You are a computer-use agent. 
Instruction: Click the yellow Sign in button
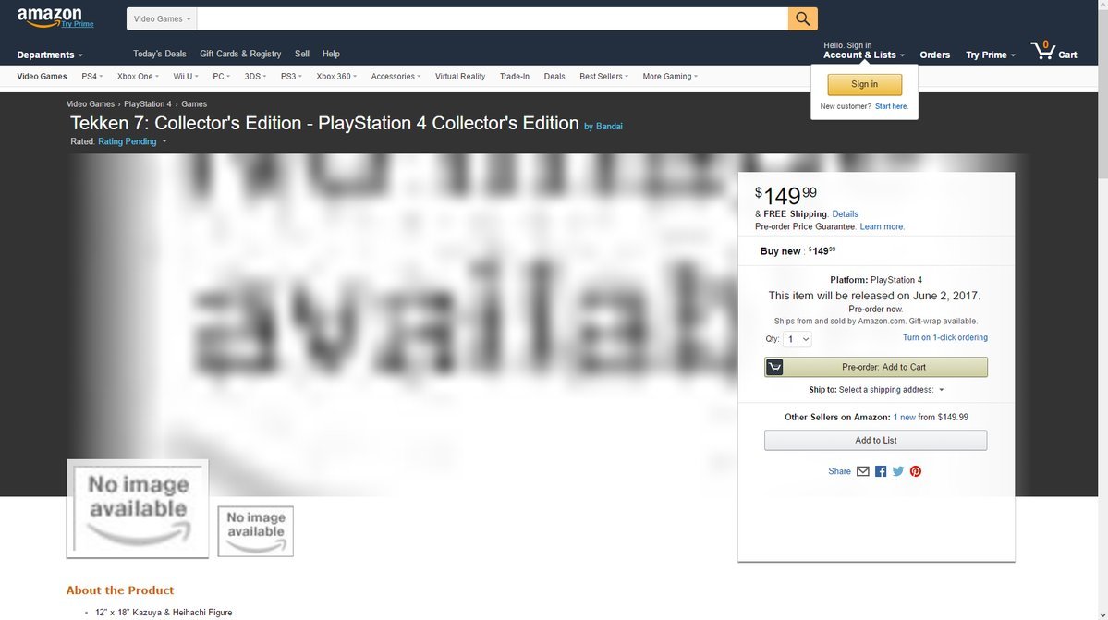(864, 84)
